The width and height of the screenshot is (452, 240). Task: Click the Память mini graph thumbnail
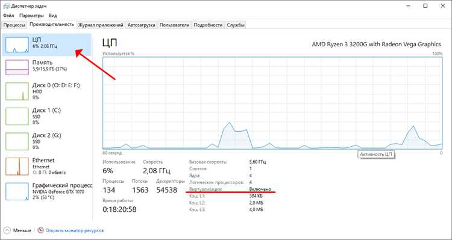pyautogui.click(x=17, y=67)
